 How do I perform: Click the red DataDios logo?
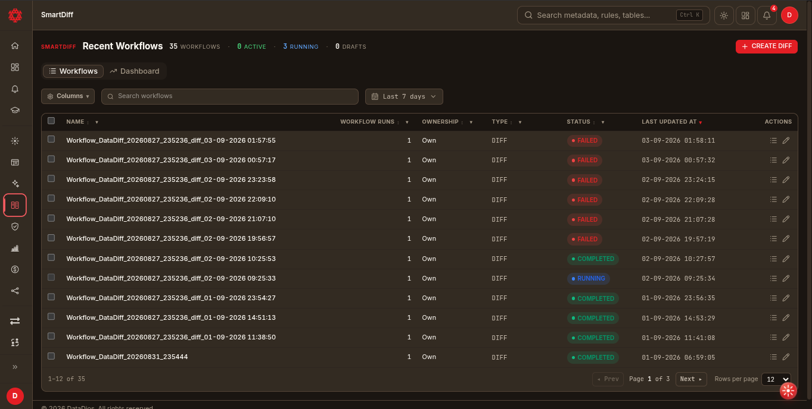pos(15,15)
